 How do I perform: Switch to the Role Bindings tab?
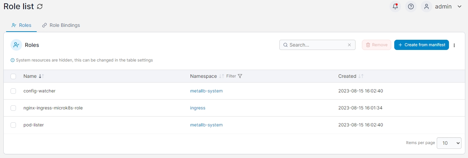(61, 25)
